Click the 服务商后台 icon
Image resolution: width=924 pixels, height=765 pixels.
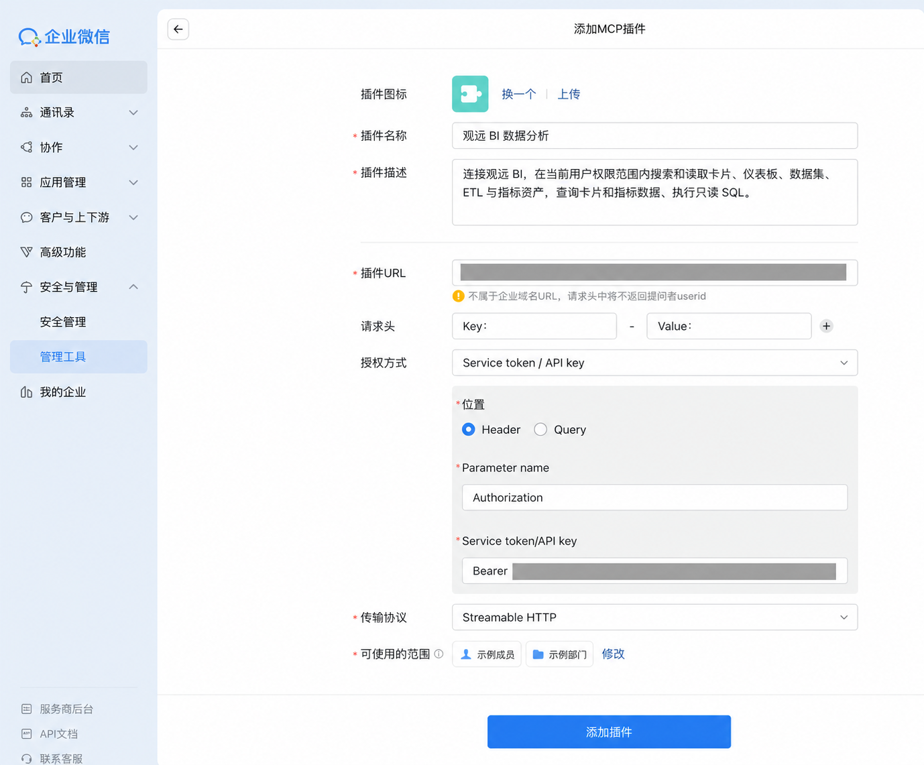coord(26,709)
